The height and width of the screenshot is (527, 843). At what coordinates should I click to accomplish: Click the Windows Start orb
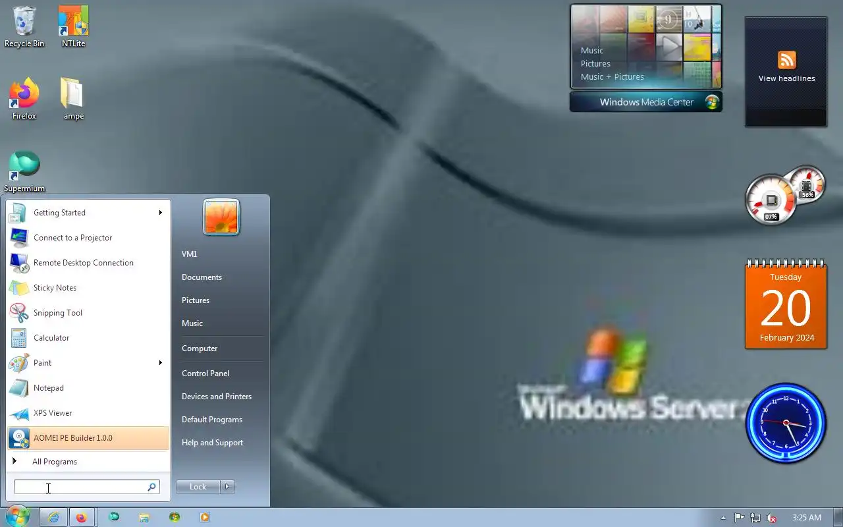tap(16, 516)
